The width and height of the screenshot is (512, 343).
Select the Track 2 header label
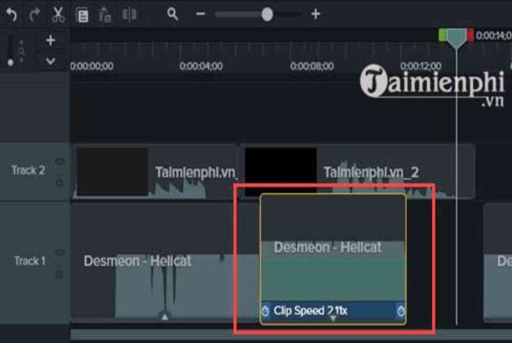coord(28,170)
